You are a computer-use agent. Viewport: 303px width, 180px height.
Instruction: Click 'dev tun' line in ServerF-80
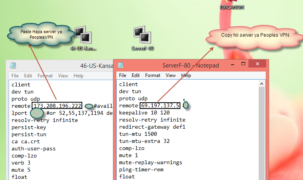point(130,91)
